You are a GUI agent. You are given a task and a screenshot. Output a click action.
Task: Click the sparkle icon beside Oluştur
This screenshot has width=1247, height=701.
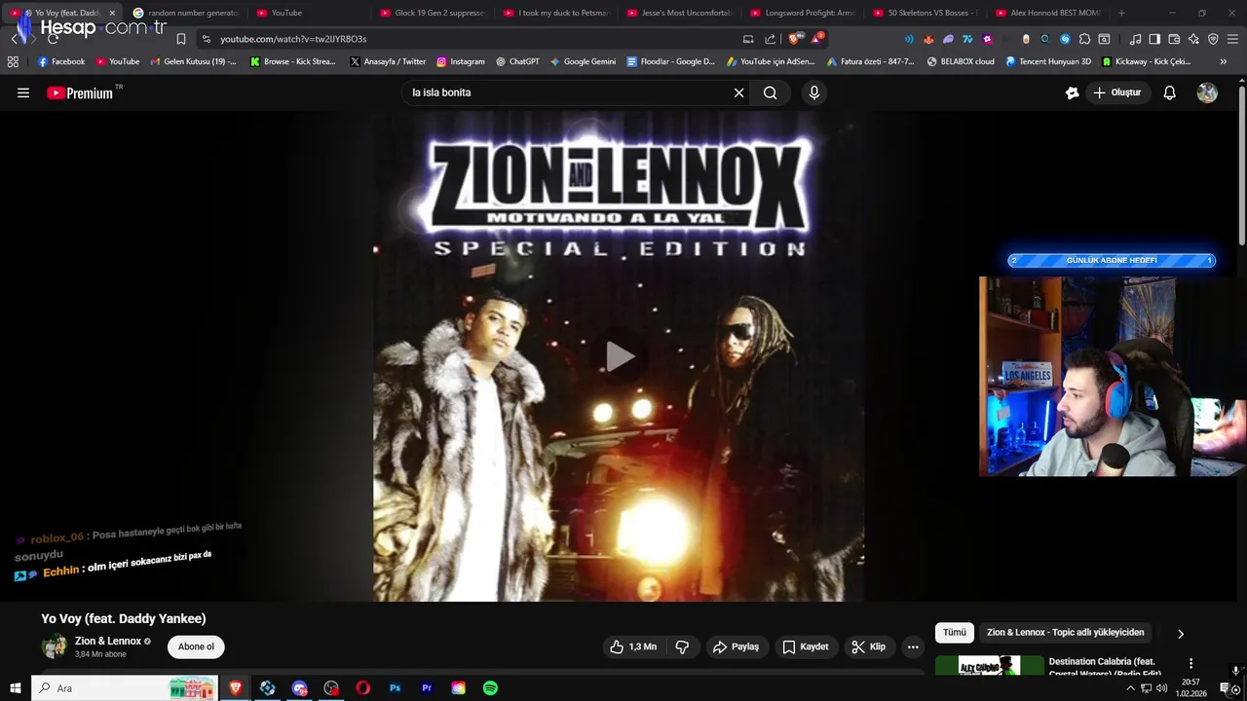point(1072,92)
